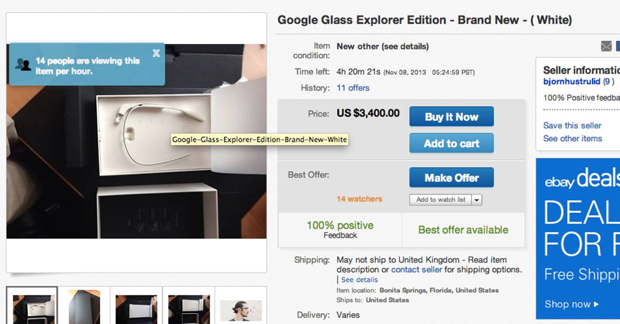The image size is (620, 324).
Task: Open seller bjornhustrulid's profile
Action: (x=571, y=82)
